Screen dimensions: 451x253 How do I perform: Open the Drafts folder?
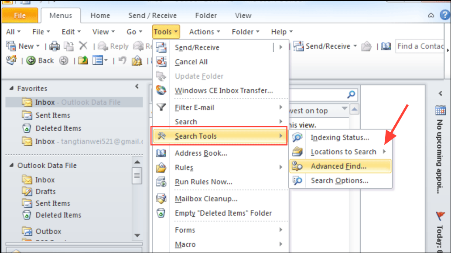pos(45,191)
